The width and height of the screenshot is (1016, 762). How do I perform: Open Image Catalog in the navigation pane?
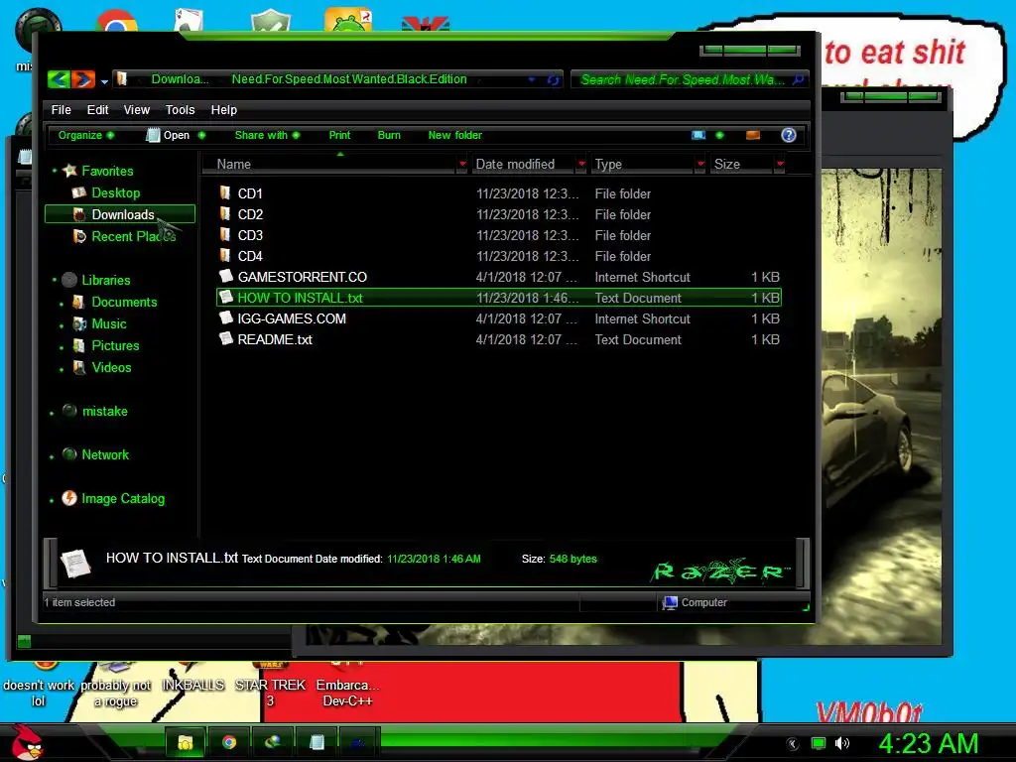click(122, 499)
